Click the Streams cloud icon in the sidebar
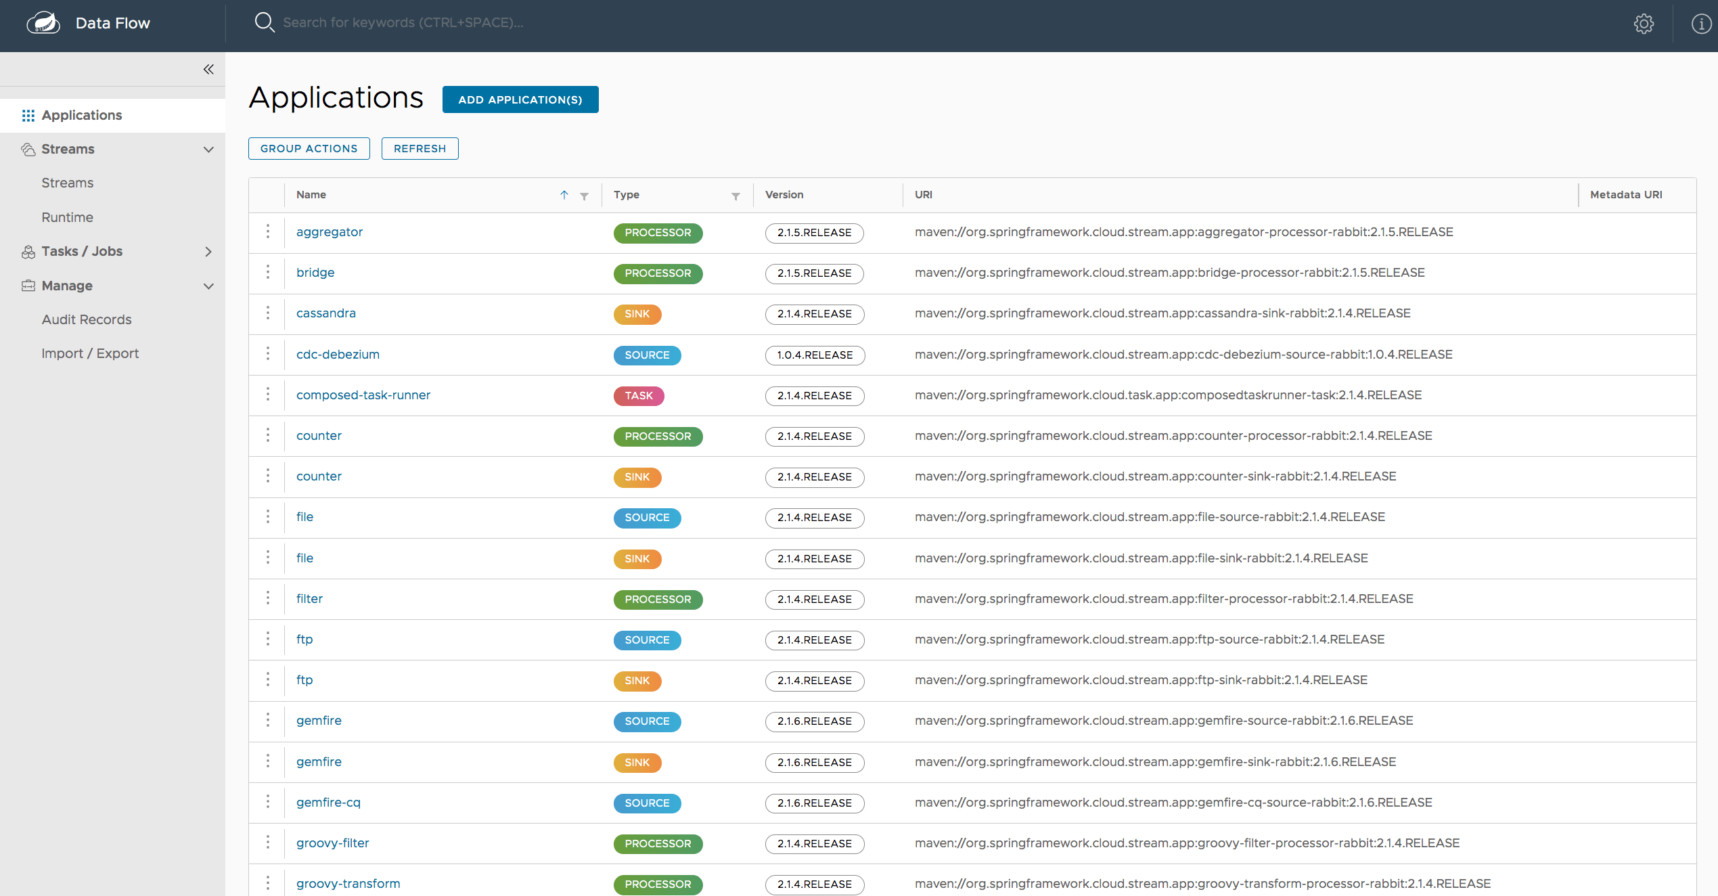The width and height of the screenshot is (1718, 896). click(28, 149)
